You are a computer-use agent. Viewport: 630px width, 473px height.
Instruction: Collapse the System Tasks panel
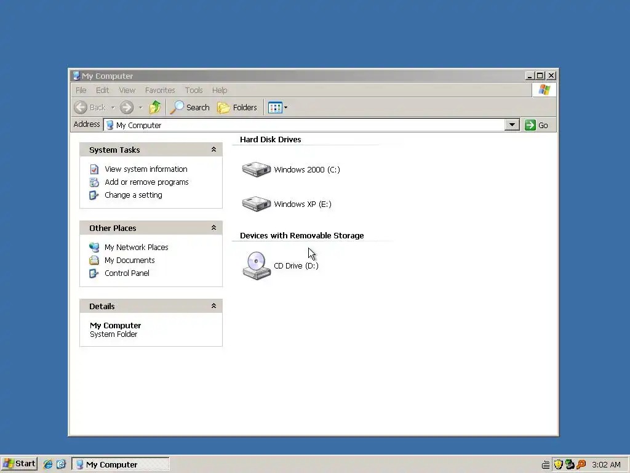(x=213, y=150)
